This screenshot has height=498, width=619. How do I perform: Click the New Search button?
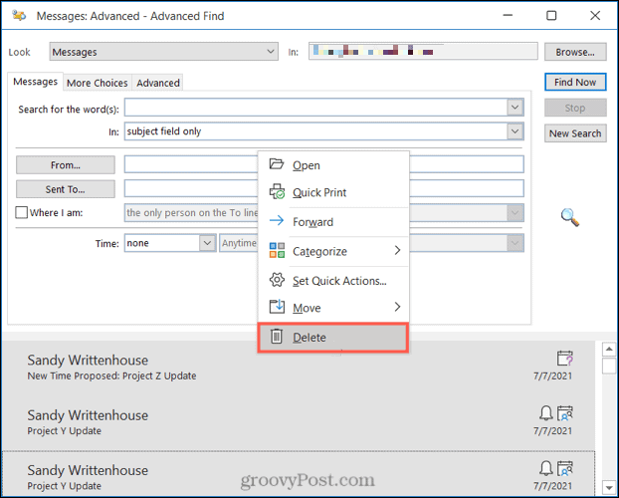(575, 133)
